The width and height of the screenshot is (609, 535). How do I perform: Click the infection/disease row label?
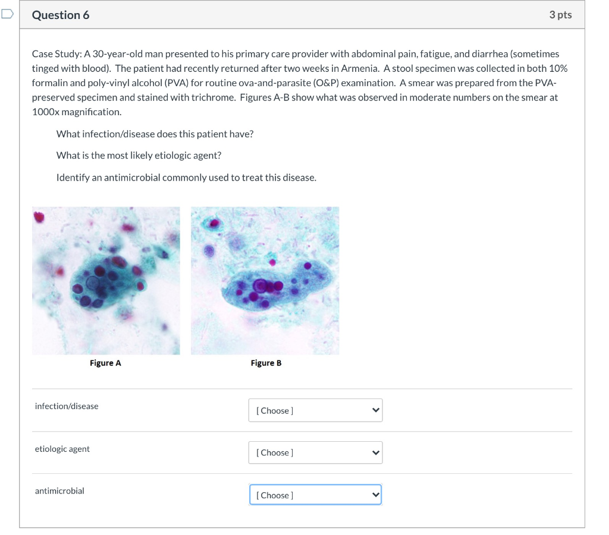[67, 406]
